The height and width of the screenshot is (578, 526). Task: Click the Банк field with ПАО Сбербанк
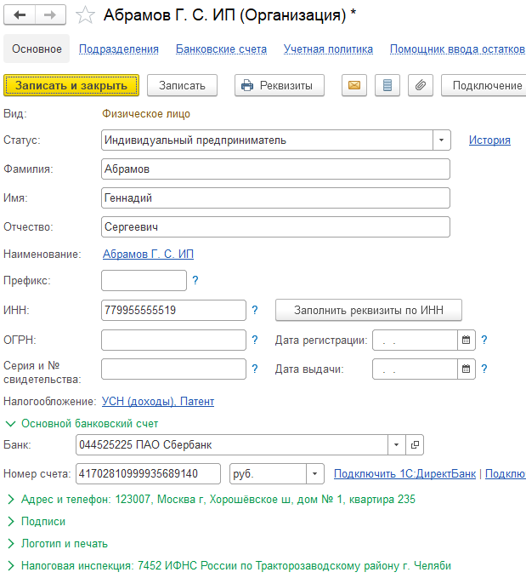232,445
